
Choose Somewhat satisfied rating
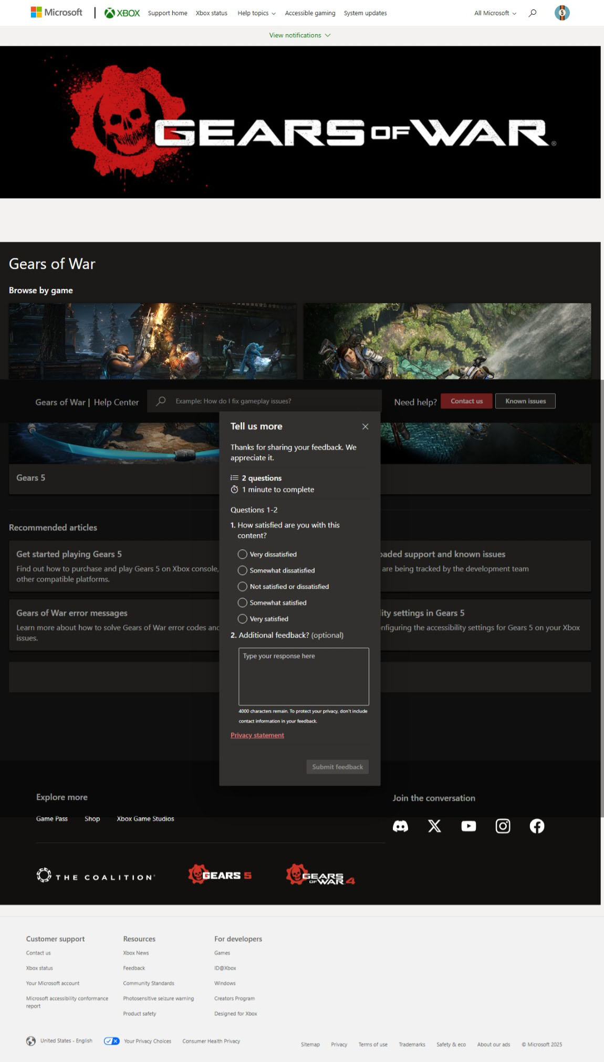(242, 602)
